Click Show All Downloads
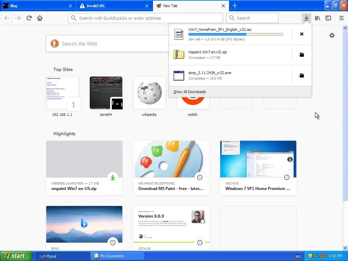The image size is (348, 261). (x=190, y=92)
